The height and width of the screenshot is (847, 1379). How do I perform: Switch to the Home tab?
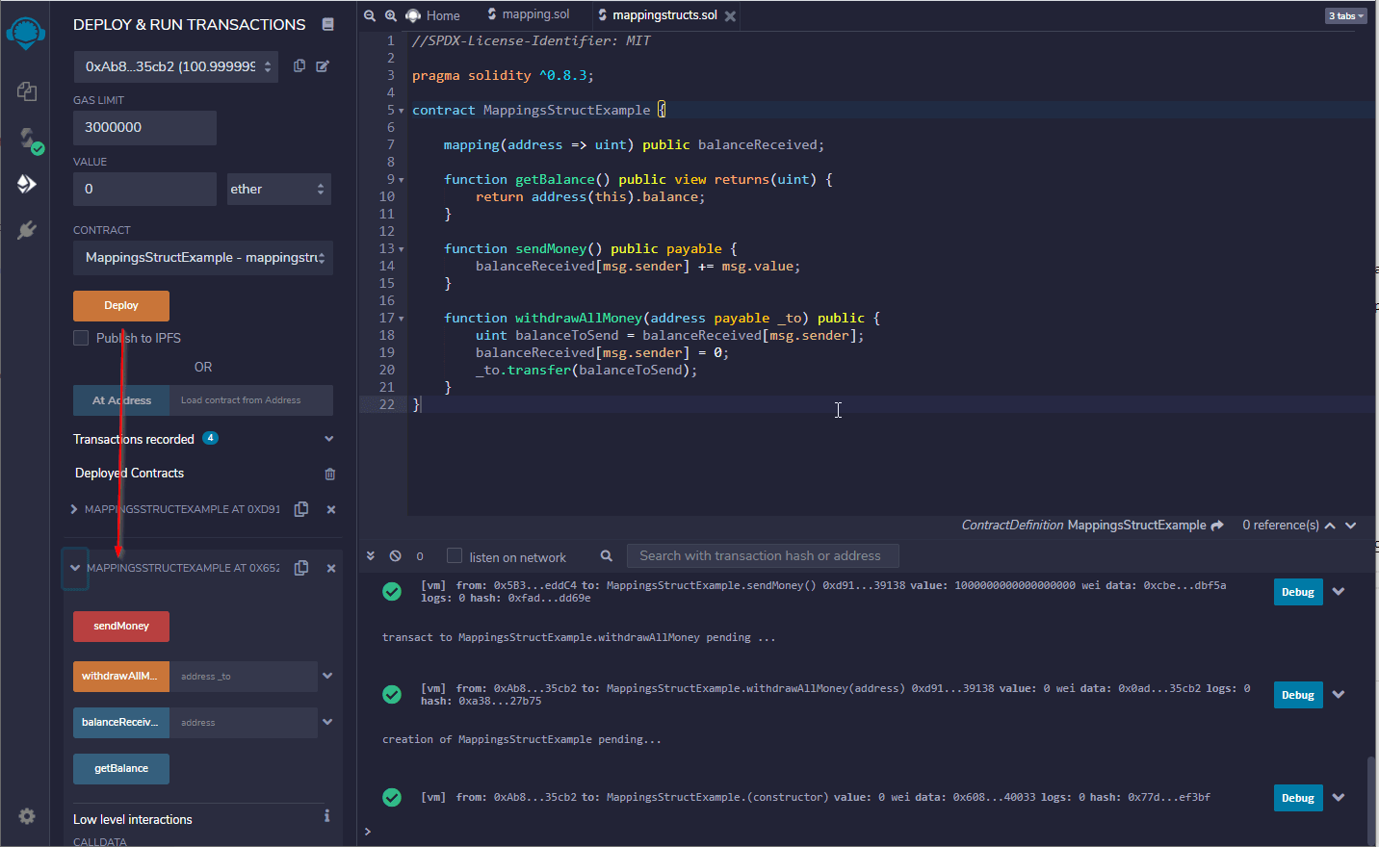coord(433,15)
